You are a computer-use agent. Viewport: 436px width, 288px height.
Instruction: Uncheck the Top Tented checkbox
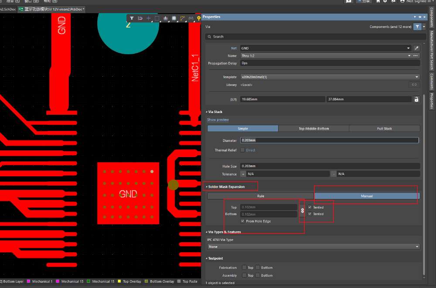point(310,207)
